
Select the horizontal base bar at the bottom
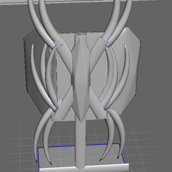(84, 168)
